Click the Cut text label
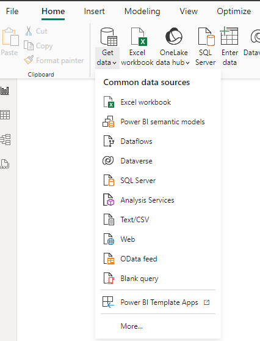This screenshot has height=341, width=260. click(x=42, y=31)
